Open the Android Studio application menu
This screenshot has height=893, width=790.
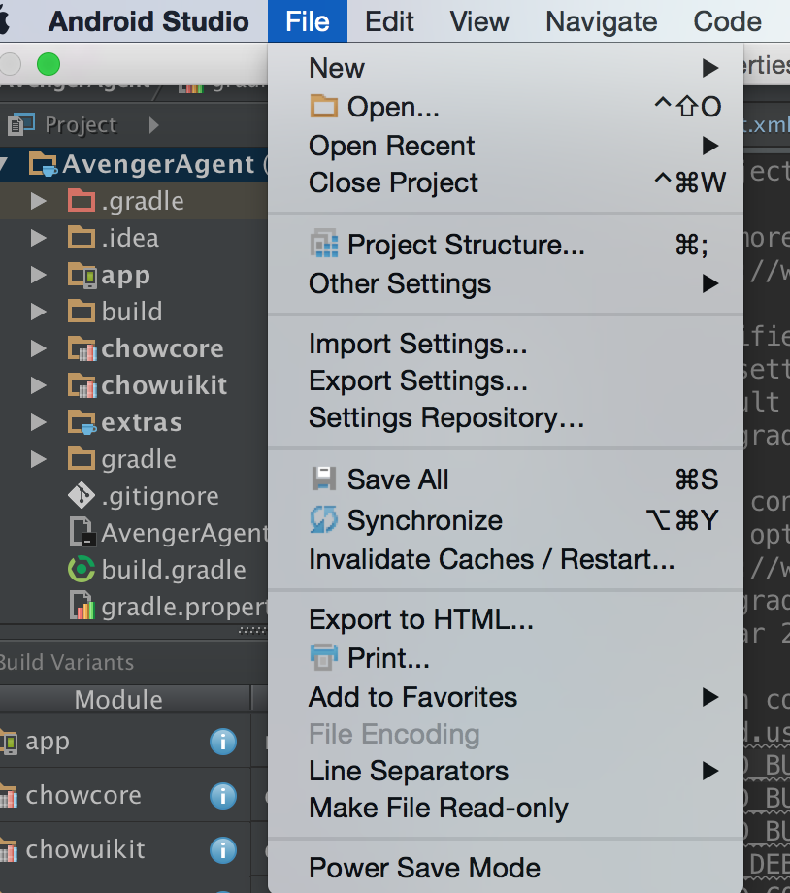pyautogui.click(x=148, y=21)
